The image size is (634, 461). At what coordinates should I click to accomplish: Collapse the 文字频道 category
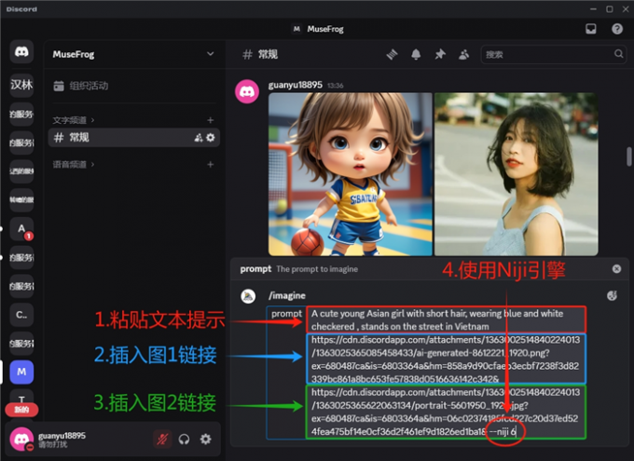pos(73,120)
